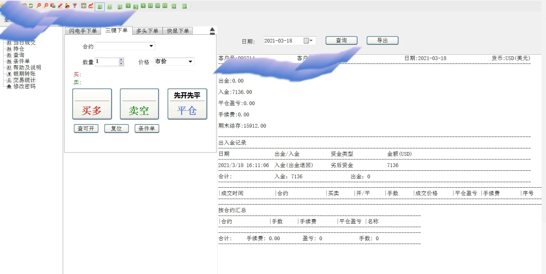The height and width of the screenshot is (274, 546).
Task: Click the 查询 query button
Action: pos(341,41)
